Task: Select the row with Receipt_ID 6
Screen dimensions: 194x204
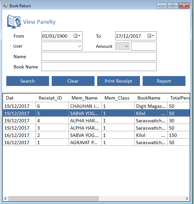Action: (x=96, y=106)
